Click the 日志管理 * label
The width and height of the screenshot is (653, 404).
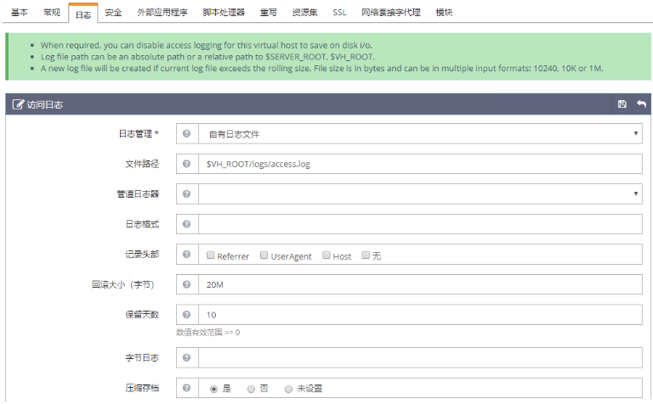139,134
